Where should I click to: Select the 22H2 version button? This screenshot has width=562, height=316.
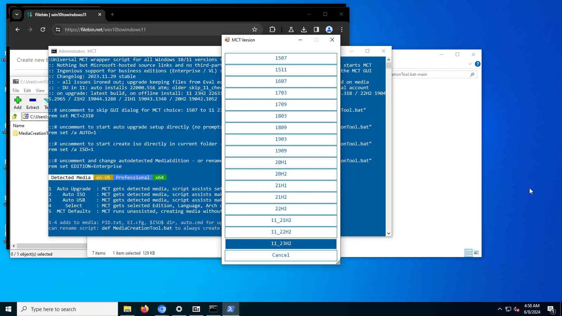tap(281, 209)
